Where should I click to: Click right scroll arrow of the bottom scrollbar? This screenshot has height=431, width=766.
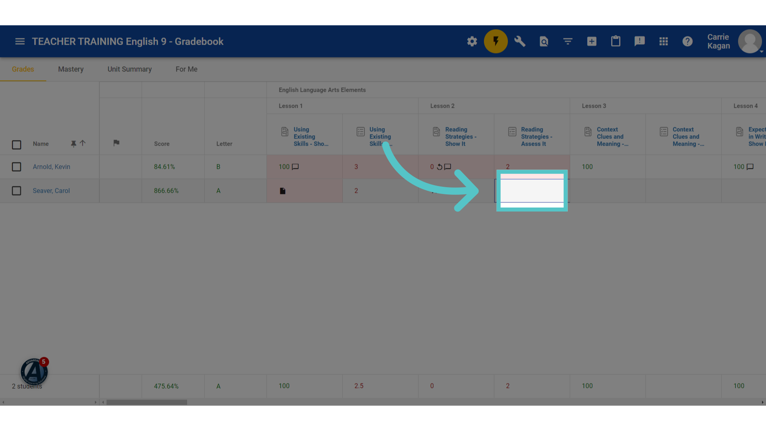click(762, 402)
